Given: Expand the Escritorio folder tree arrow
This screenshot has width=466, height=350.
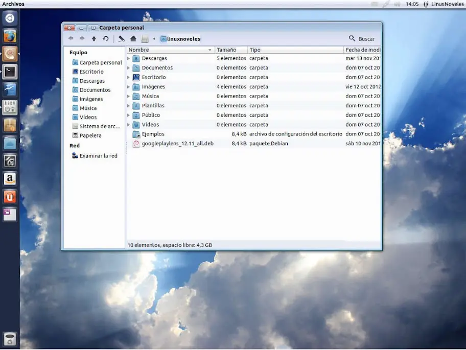Looking at the screenshot, I should point(128,77).
